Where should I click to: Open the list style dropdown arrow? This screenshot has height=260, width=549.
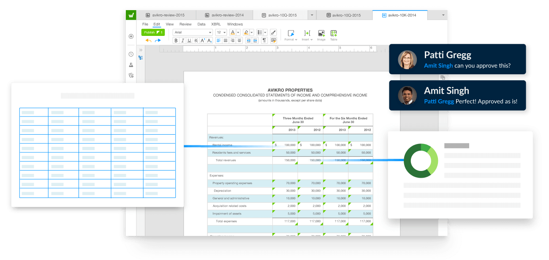pyautogui.click(x=265, y=32)
